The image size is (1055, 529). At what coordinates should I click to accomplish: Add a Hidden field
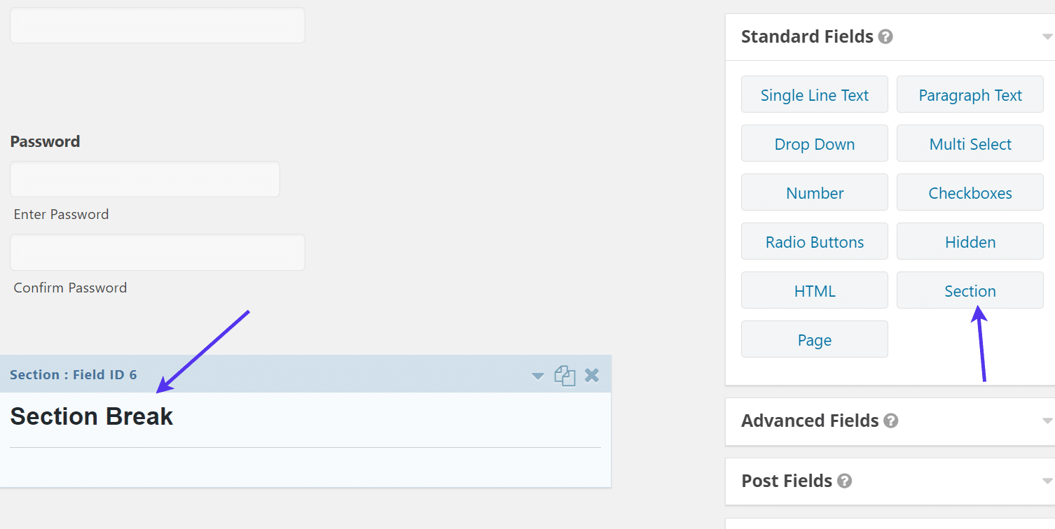pyautogui.click(x=970, y=241)
